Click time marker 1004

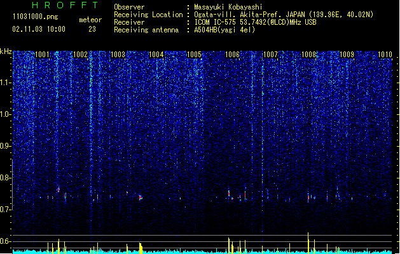coord(156,55)
